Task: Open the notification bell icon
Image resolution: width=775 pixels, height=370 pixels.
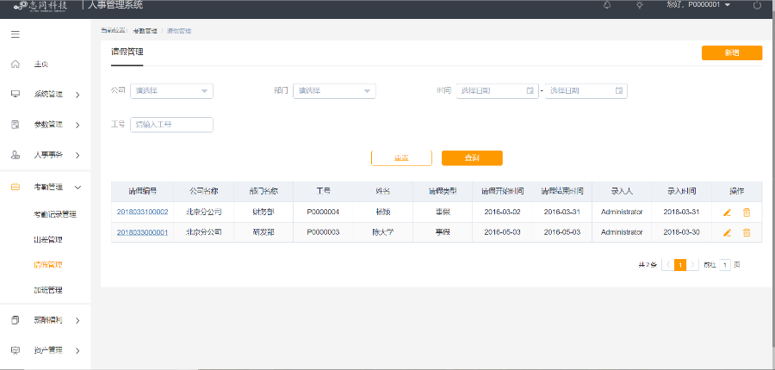Action: tap(607, 5)
